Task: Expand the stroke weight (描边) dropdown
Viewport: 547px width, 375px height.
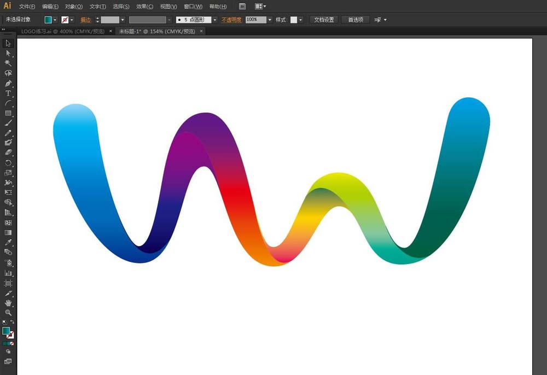Action: (x=123, y=20)
